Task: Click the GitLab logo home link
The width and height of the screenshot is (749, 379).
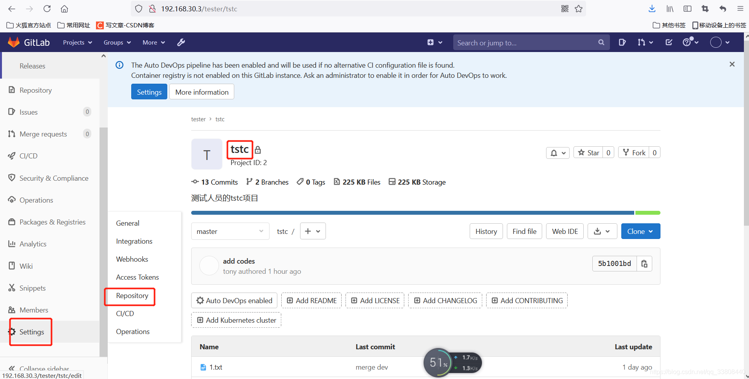Action: coord(29,42)
